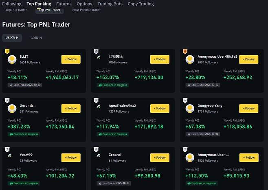This screenshot has width=268, height=190.
Task: Open Zenanzi trader profile name
Action: coord(115,155)
